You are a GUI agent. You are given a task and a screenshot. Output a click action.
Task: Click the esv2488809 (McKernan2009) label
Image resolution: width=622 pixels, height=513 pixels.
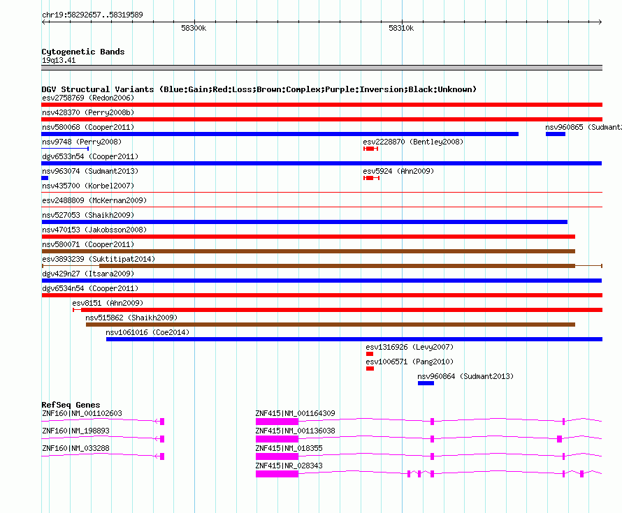coord(94,200)
